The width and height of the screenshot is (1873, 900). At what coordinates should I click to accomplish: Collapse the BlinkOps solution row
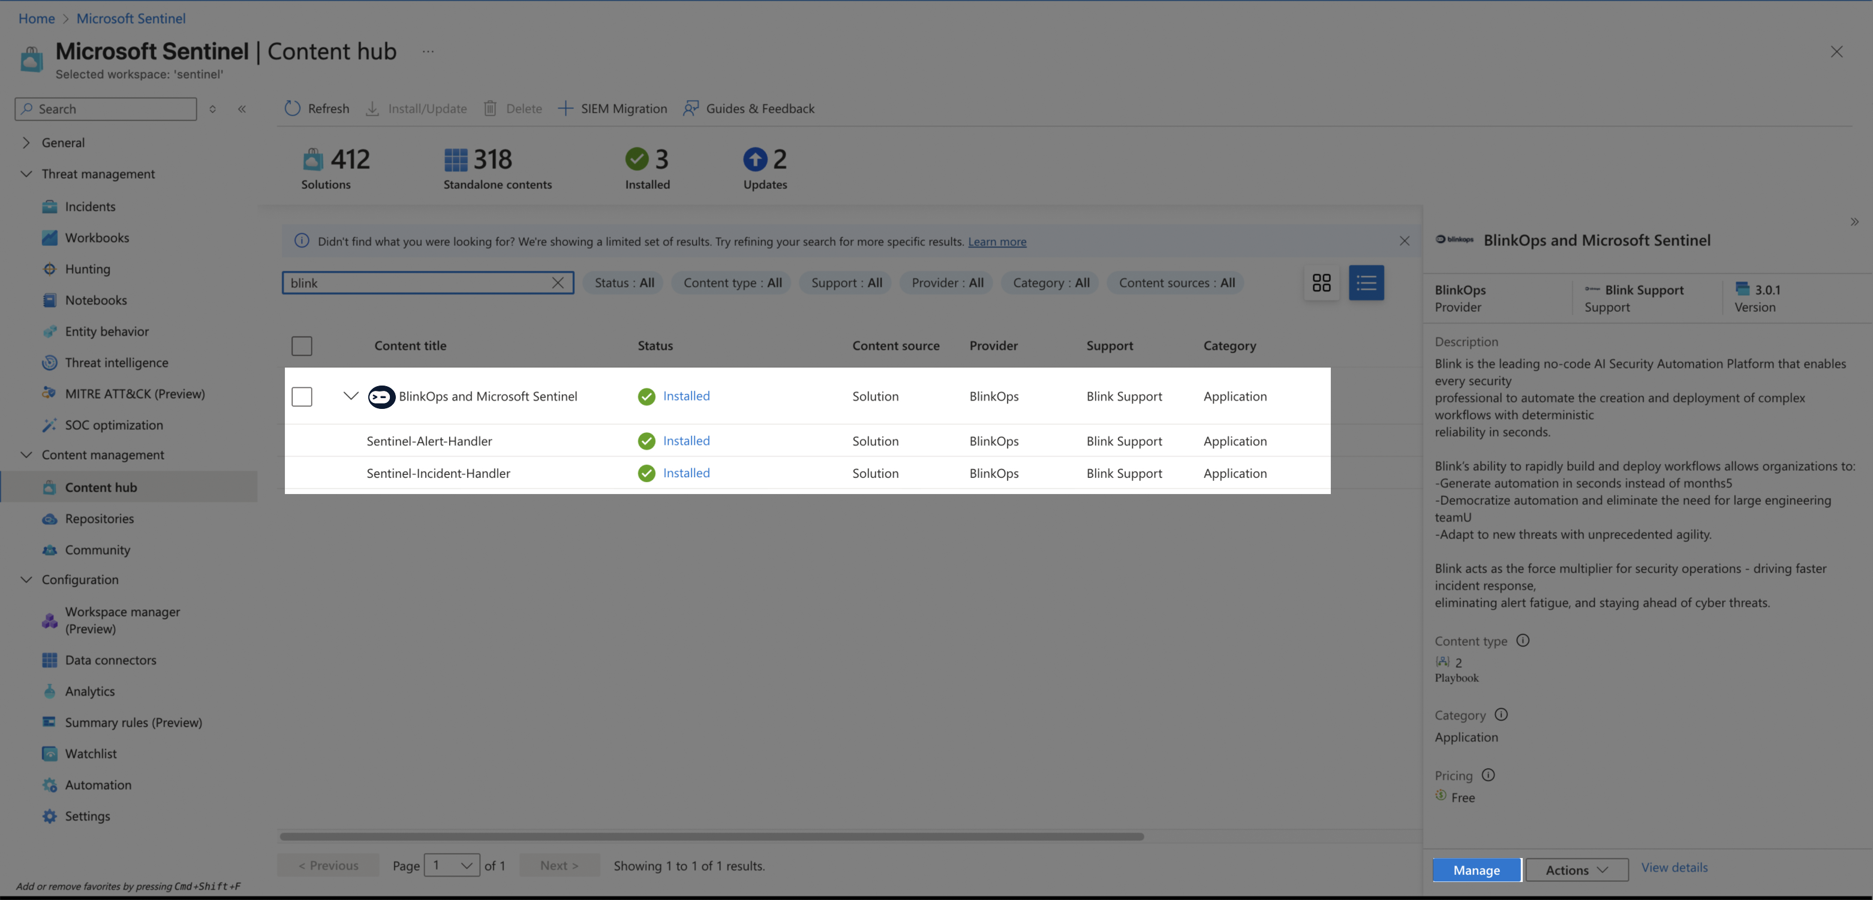pos(350,396)
